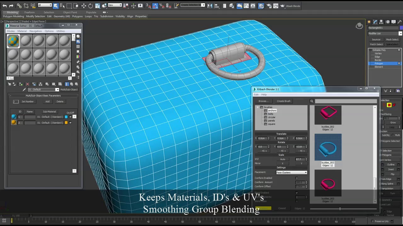
Task: Choose the Select and Scale tool
Action: click(x=98, y=6)
